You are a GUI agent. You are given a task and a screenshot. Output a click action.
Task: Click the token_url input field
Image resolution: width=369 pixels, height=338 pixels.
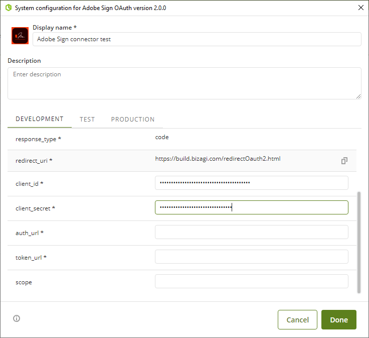(252, 257)
